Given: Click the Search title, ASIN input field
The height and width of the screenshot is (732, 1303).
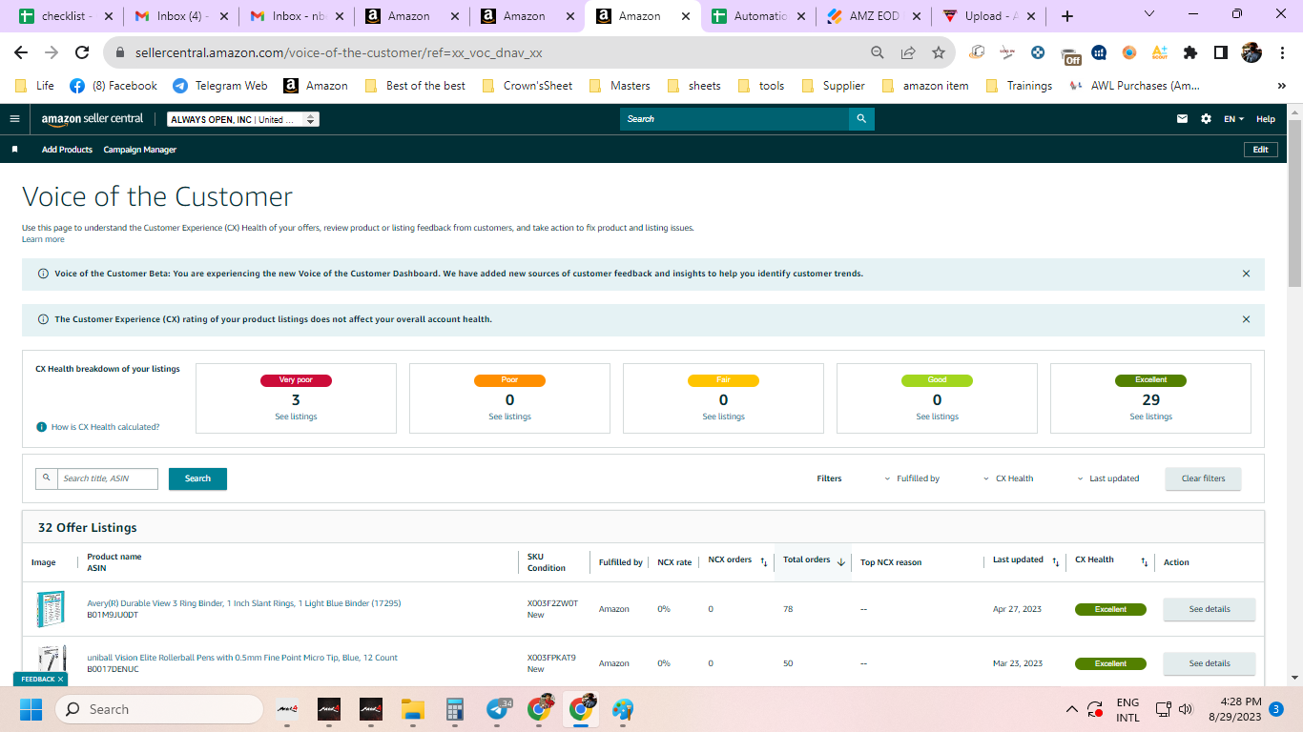Looking at the screenshot, I should (x=107, y=478).
